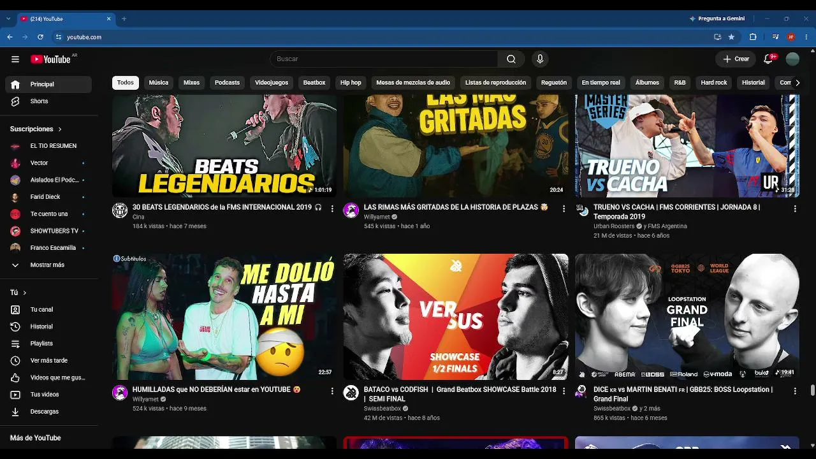
Task: Open options for DICE vs MARTIN BENATI video
Action: tap(795, 391)
